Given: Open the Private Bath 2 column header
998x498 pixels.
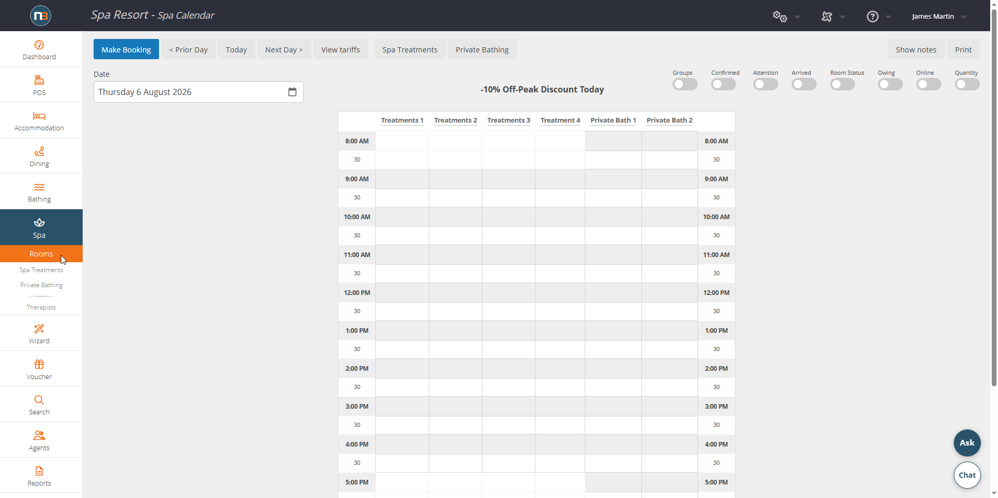Looking at the screenshot, I should (669, 120).
